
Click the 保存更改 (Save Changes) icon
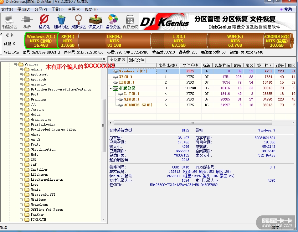click(x=130, y=22)
